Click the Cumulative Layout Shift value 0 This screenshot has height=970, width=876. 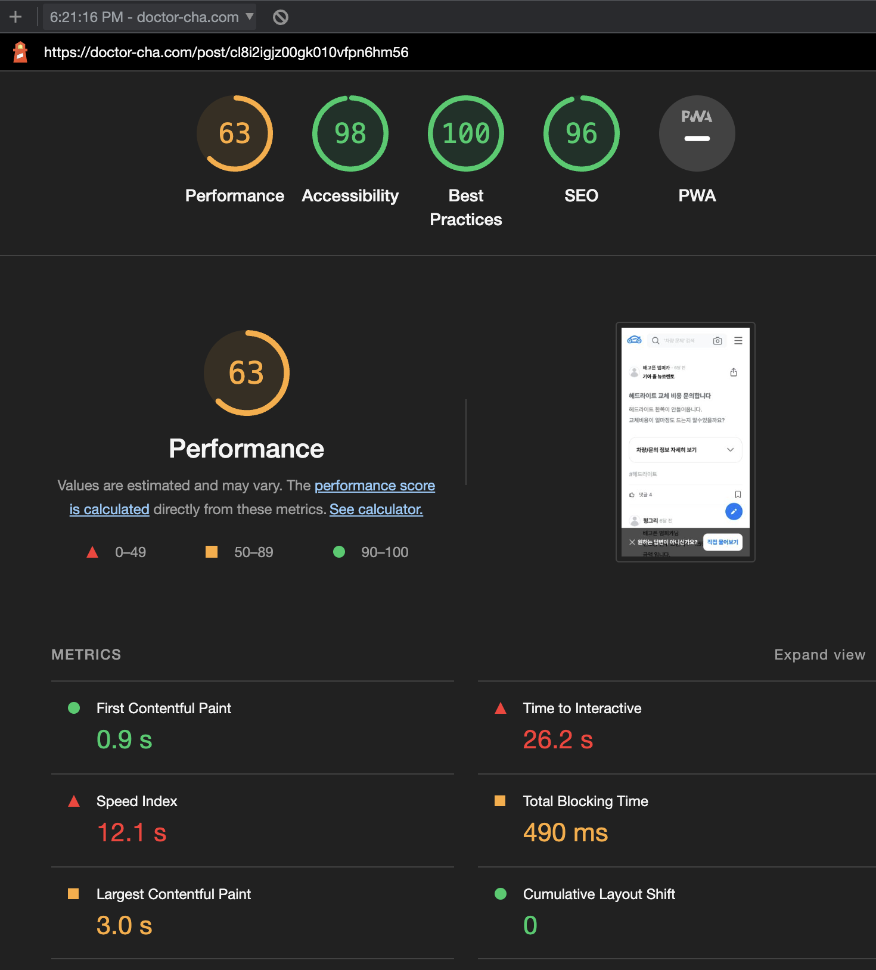click(x=530, y=926)
